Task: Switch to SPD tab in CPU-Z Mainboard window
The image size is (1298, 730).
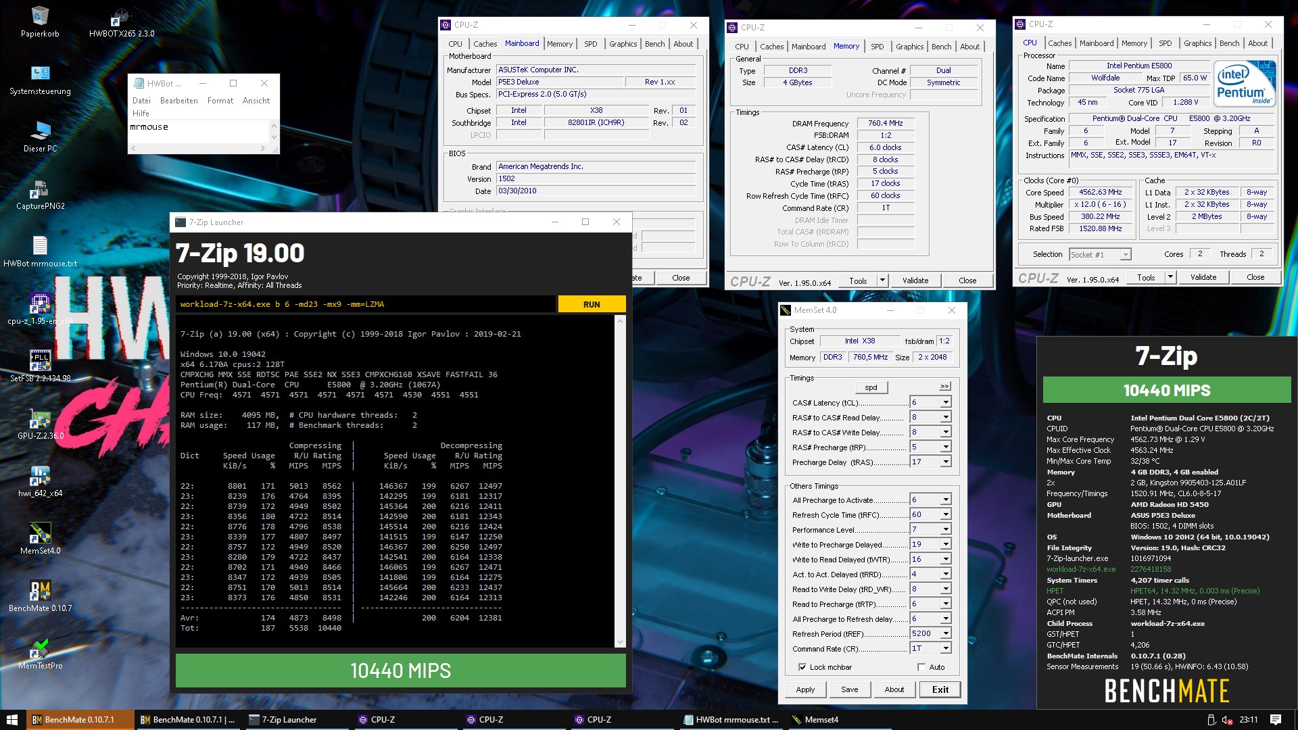Action: click(x=591, y=44)
